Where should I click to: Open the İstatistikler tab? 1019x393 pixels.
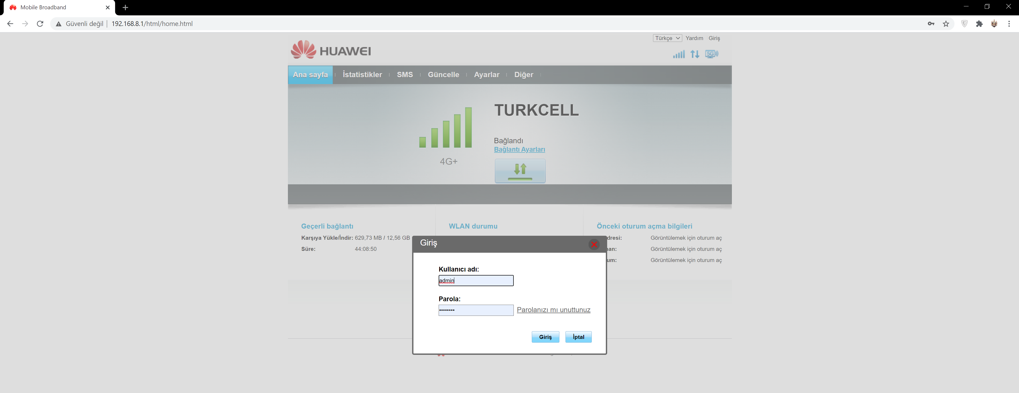pyautogui.click(x=362, y=75)
